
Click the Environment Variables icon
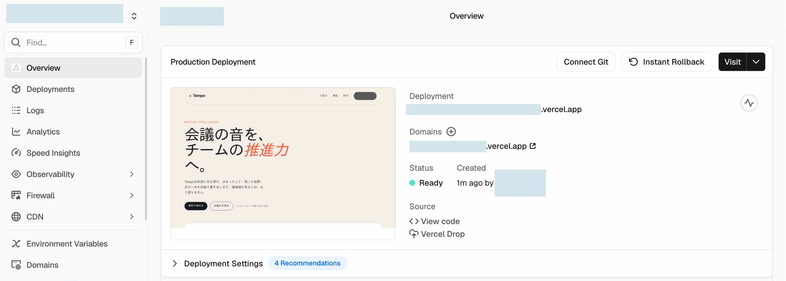click(x=16, y=244)
